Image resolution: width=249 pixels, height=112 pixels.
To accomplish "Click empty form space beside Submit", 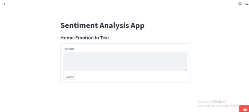I will tap(132, 77).
